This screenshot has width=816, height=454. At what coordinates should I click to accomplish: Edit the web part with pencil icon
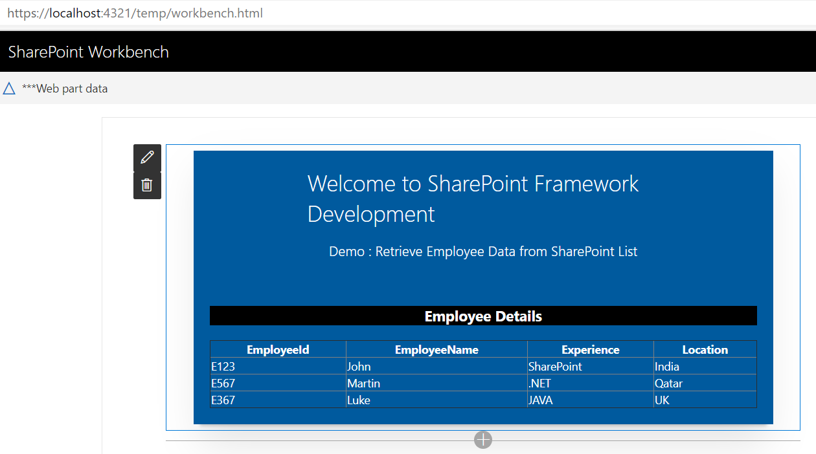click(x=147, y=157)
